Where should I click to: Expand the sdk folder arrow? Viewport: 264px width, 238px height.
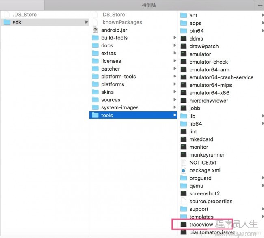87,22
